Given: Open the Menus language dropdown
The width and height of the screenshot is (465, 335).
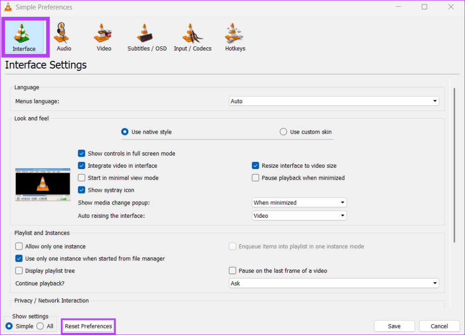Looking at the screenshot, I should (334, 100).
